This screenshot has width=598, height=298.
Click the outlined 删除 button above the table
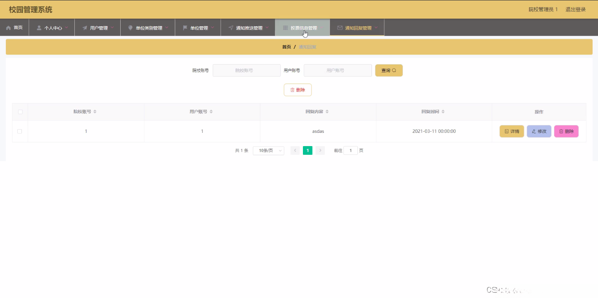pos(298,90)
